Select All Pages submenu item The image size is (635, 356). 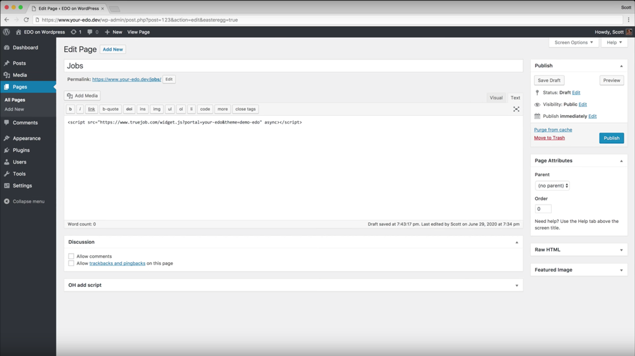pyautogui.click(x=15, y=100)
